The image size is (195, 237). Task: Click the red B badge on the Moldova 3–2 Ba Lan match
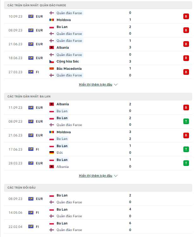coord(186,135)
